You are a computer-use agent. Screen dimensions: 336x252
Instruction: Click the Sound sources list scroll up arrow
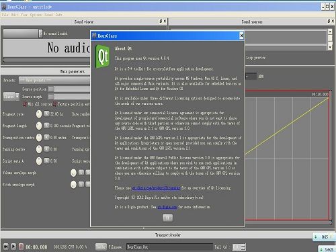pyautogui.click(x=330, y=32)
